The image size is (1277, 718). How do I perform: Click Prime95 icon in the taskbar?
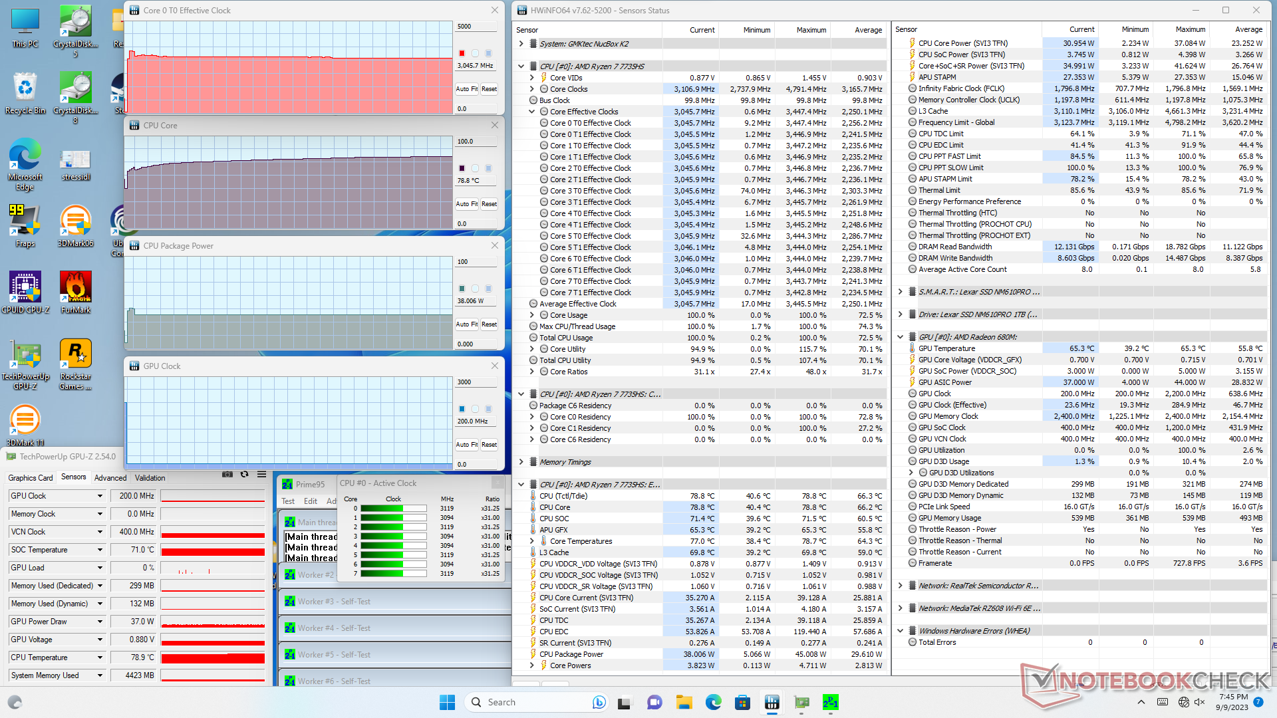pyautogui.click(x=831, y=702)
